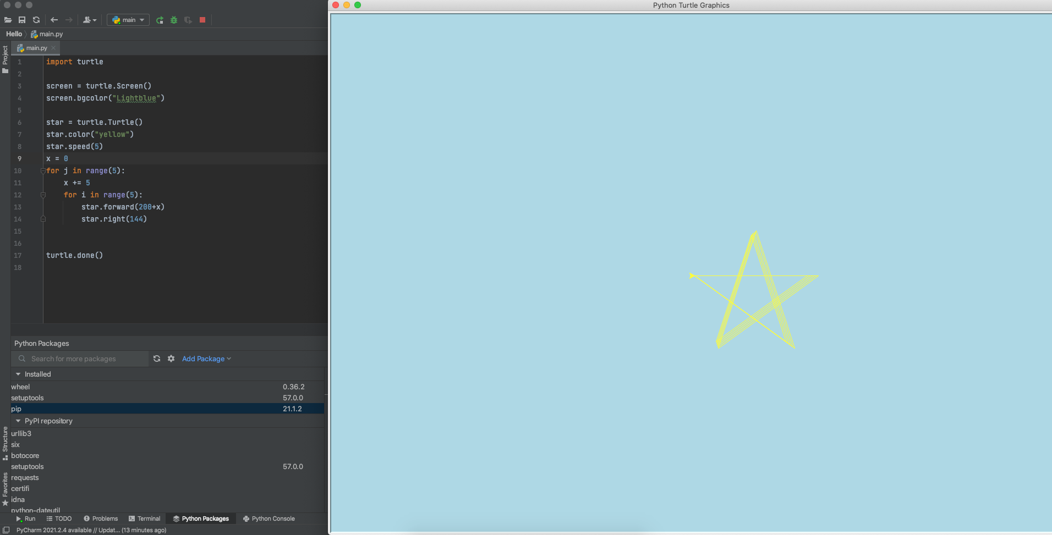The width and height of the screenshot is (1052, 535).
Task: Select the pip package row
Action: click(x=167, y=409)
